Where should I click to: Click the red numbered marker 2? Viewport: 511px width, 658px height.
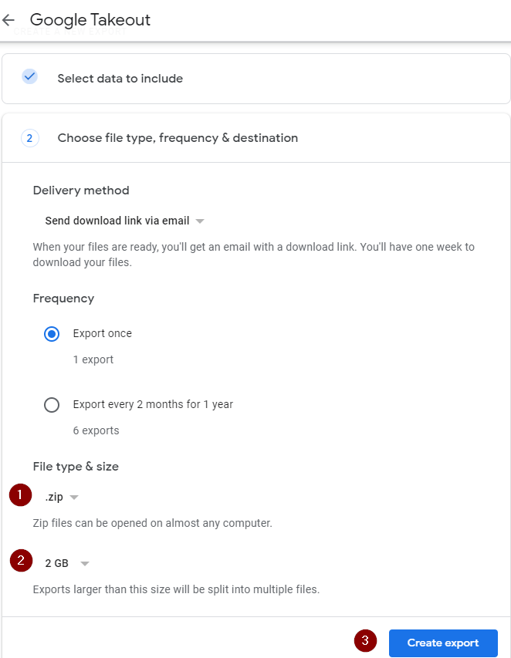[21, 560]
